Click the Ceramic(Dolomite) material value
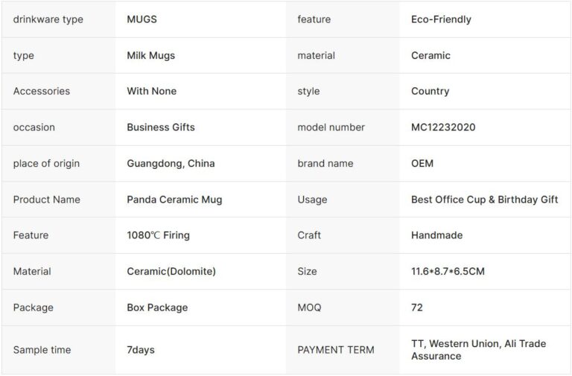The image size is (572, 376). point(171,271)
